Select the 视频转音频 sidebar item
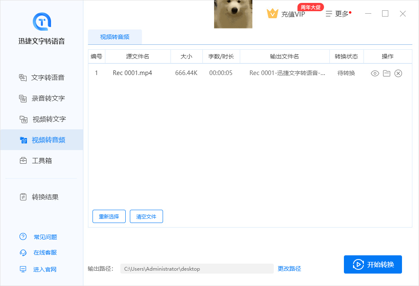 pyautogui.click(x=41, y=140)
